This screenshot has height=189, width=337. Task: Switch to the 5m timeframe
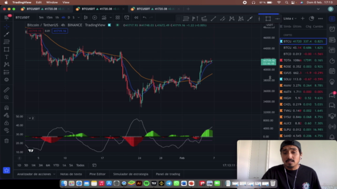click(x=41, y=17)
